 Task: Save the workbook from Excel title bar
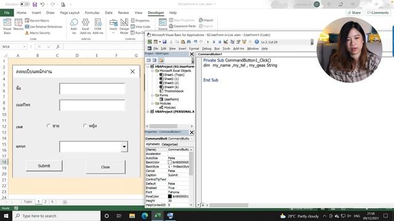[34, 4]
